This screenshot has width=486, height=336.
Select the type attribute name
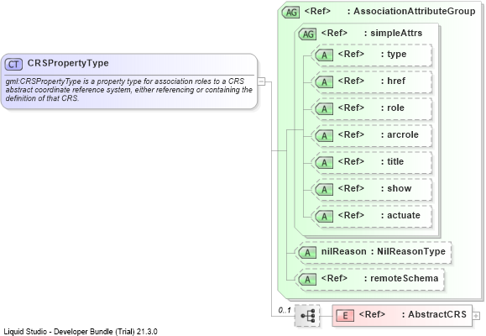[x=397, y=54]
